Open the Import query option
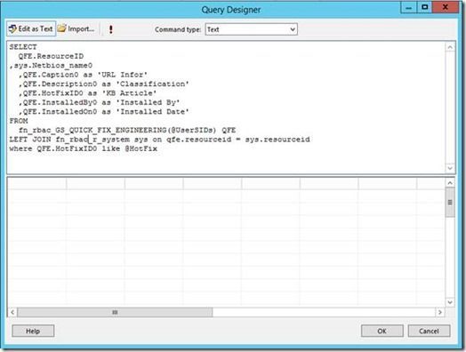 click(x=76, y=28)
